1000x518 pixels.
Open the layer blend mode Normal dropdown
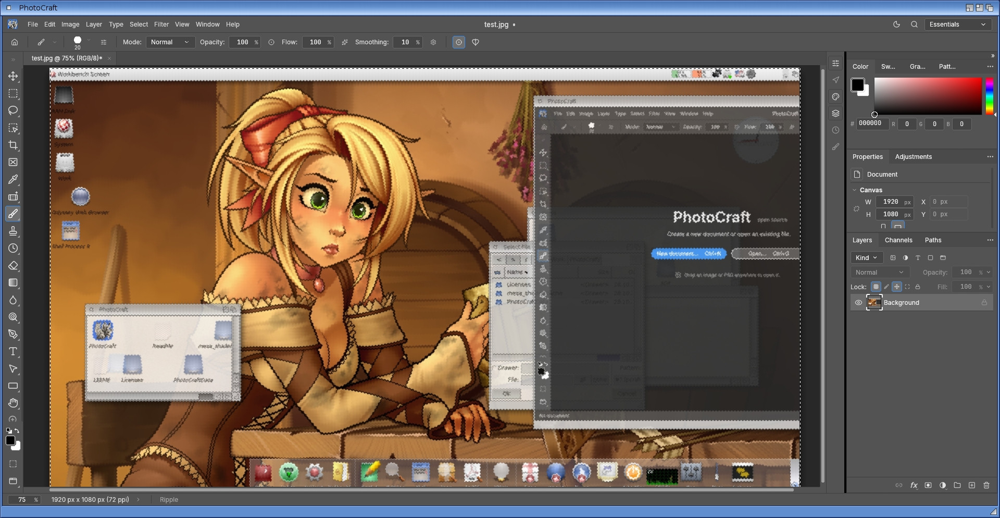click(x=880, y=273)
